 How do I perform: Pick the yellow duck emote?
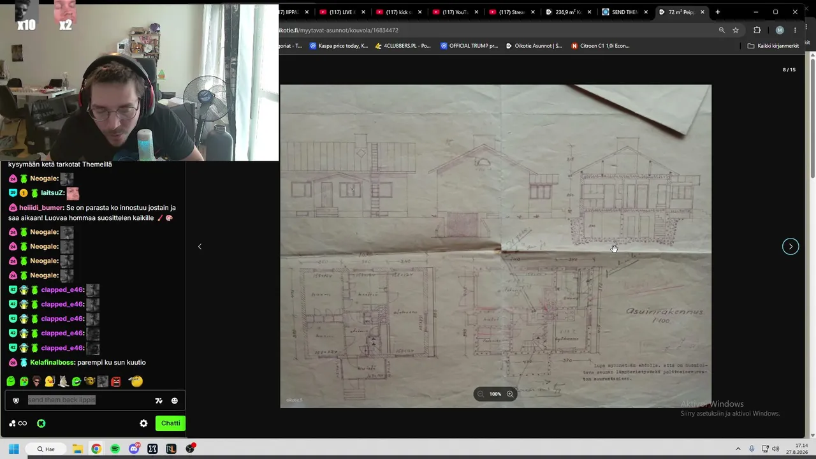point(49,381)
